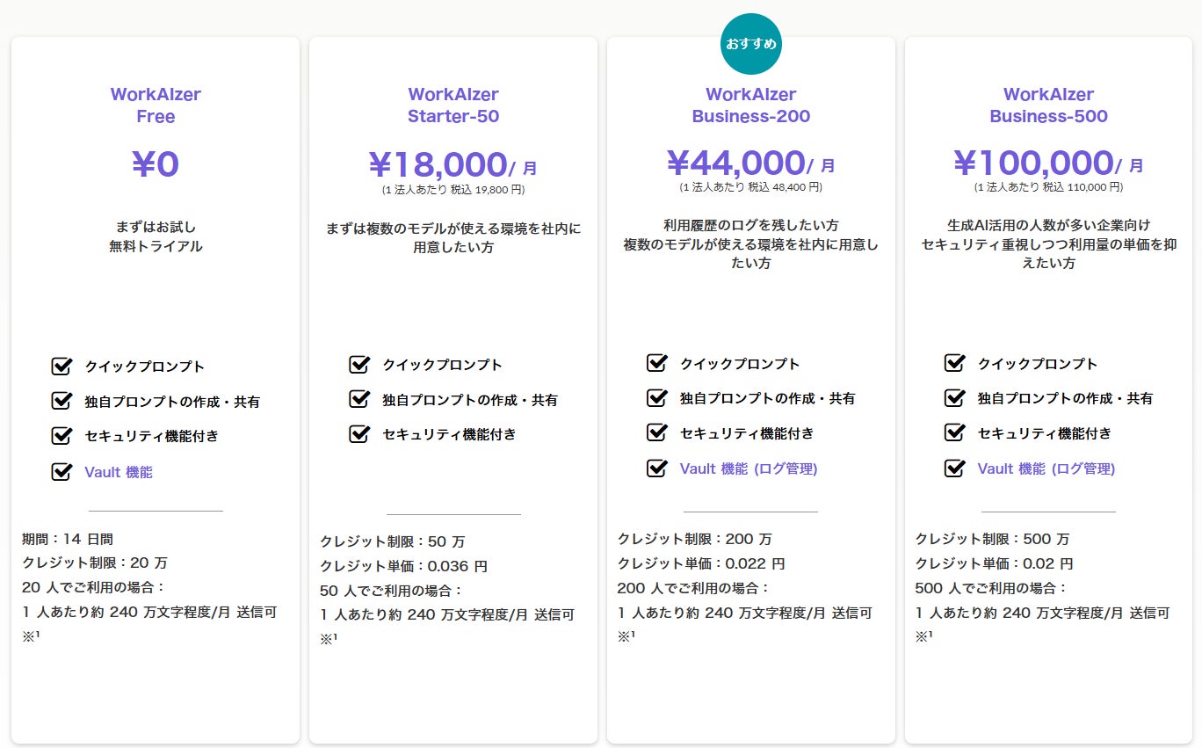This screenshot has height=748, width=1202.
Task: Select the 独自プロンプトの作成・共有 checkmark in Business-200 plan
Action: tap(656, 398)
